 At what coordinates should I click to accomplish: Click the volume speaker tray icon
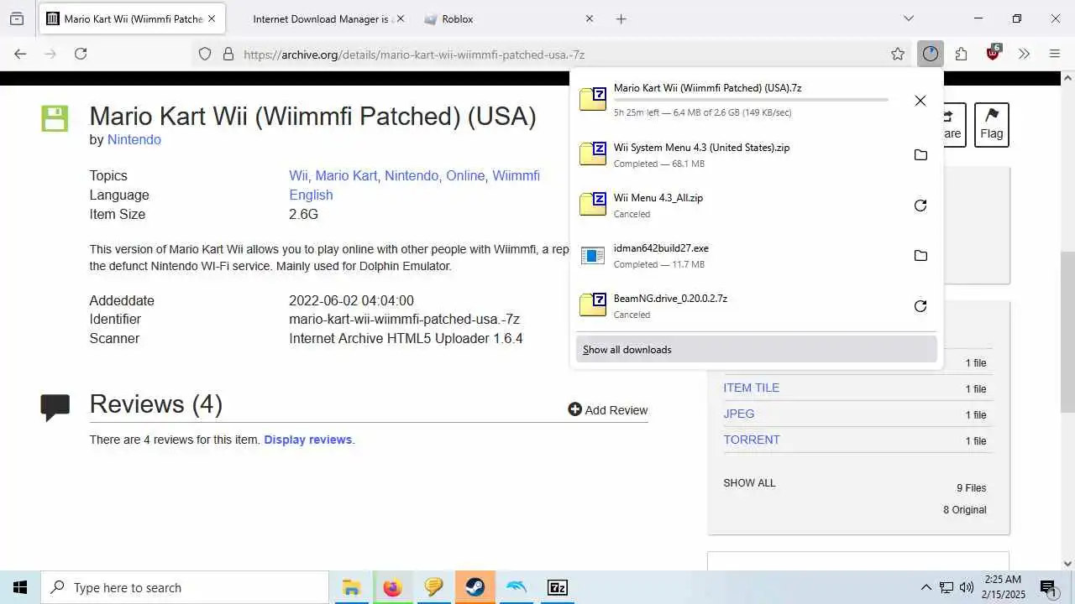[967, 587]
